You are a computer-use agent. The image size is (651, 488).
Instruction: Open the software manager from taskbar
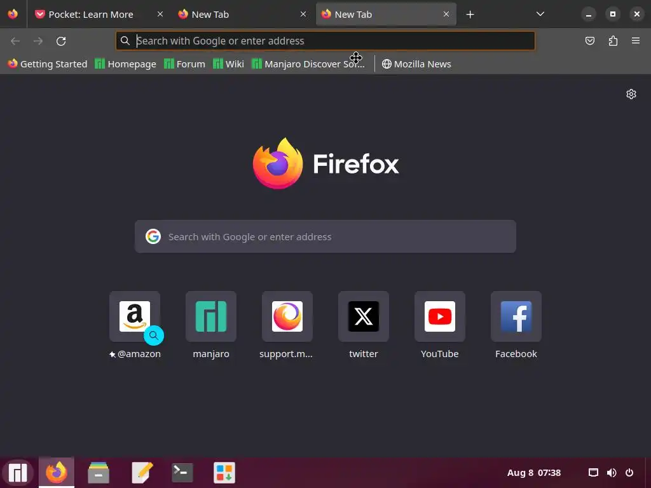point(224,473)
